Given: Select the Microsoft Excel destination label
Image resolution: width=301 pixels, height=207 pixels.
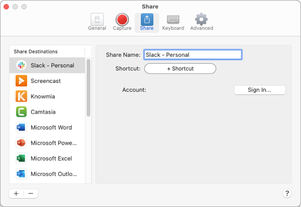Looking at the screenshot, I should 51,158.
